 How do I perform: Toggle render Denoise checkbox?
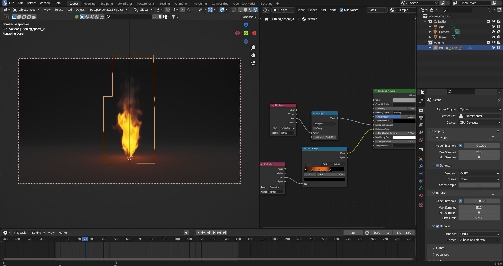coord(437,226)
